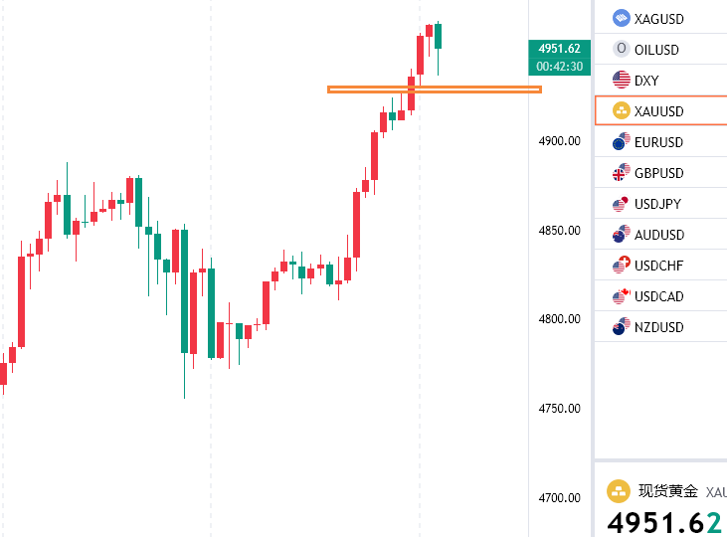Select AUDUSD in the watchlist
Image resolution: width=727 pixels, height=537 pixels.
tap(658, 235)
